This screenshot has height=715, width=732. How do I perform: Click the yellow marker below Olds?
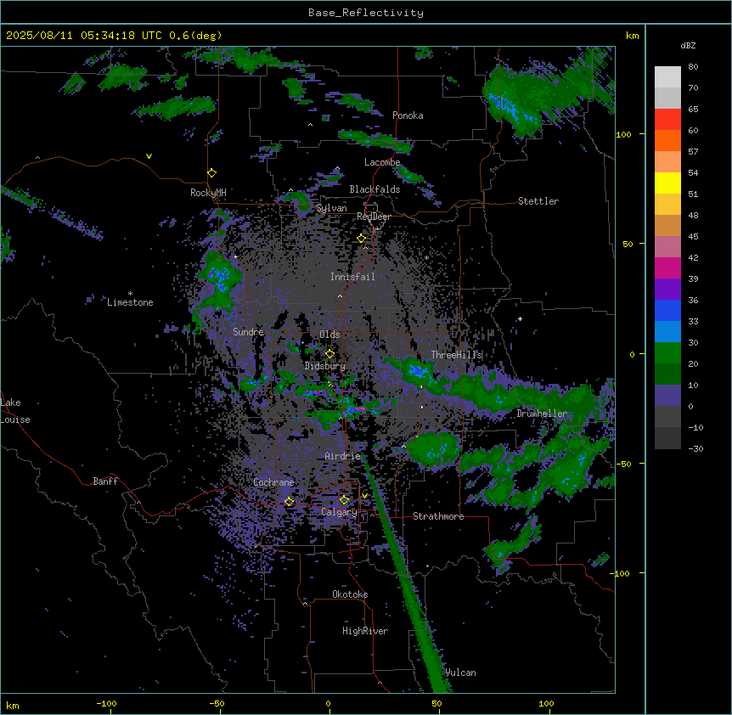329,354
